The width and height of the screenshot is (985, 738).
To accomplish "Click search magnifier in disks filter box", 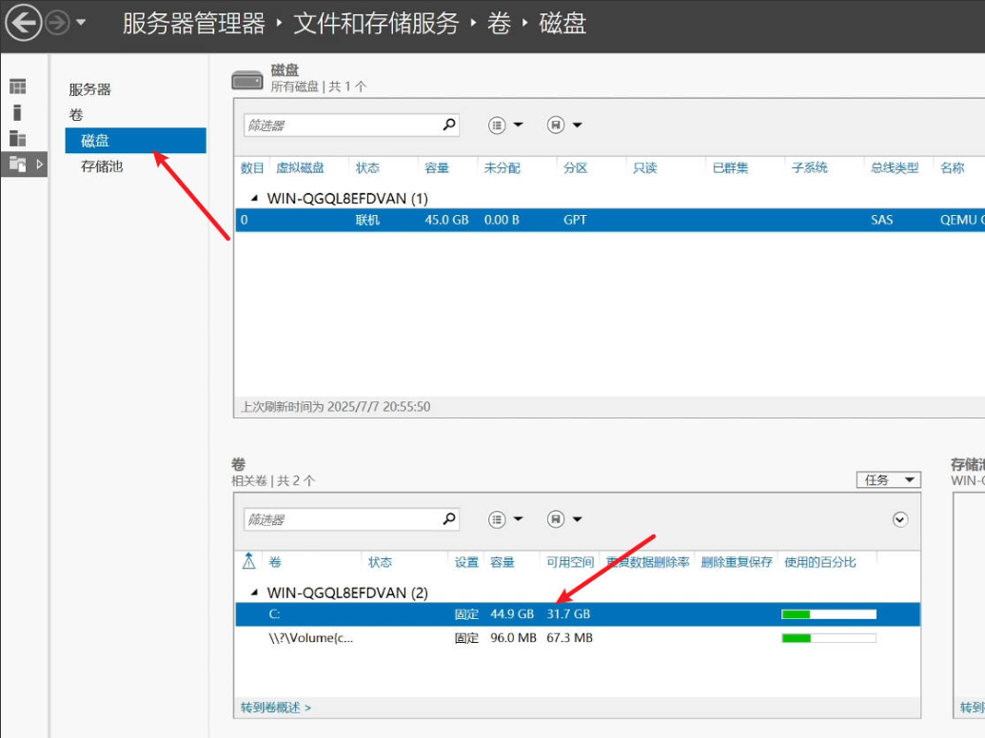I will (x=449, y=125).
